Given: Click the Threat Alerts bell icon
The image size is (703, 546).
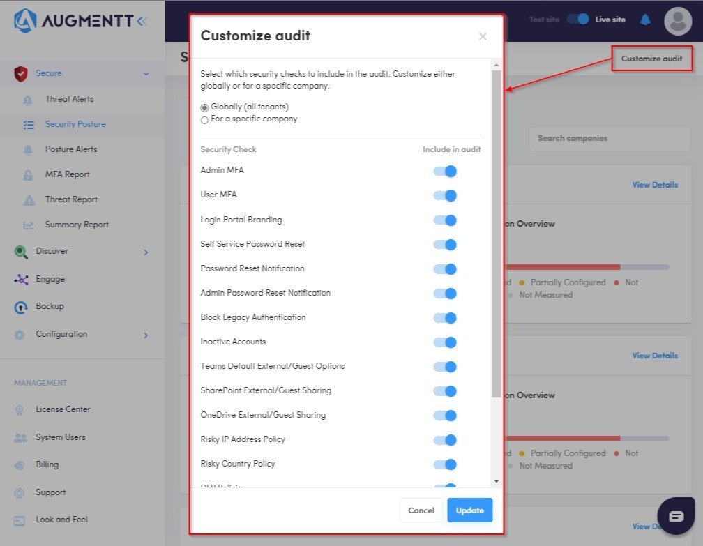Looking at the screenshot, I should coord(28,100).
